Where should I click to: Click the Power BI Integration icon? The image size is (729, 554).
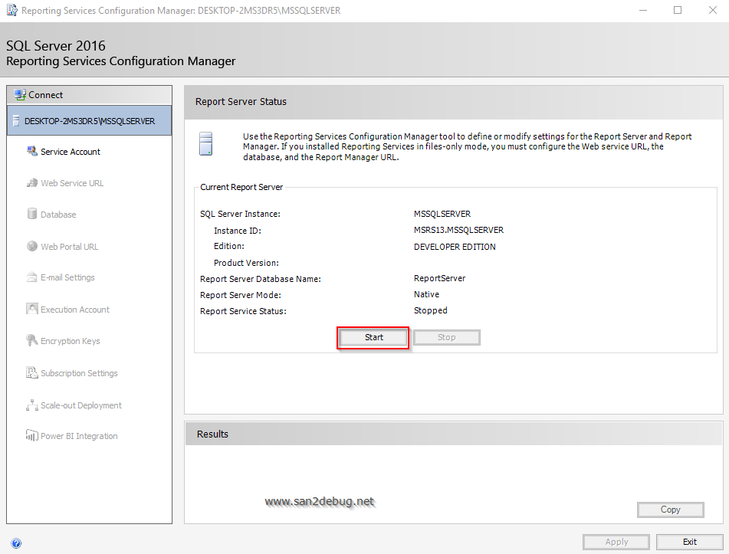coord(32,436)
